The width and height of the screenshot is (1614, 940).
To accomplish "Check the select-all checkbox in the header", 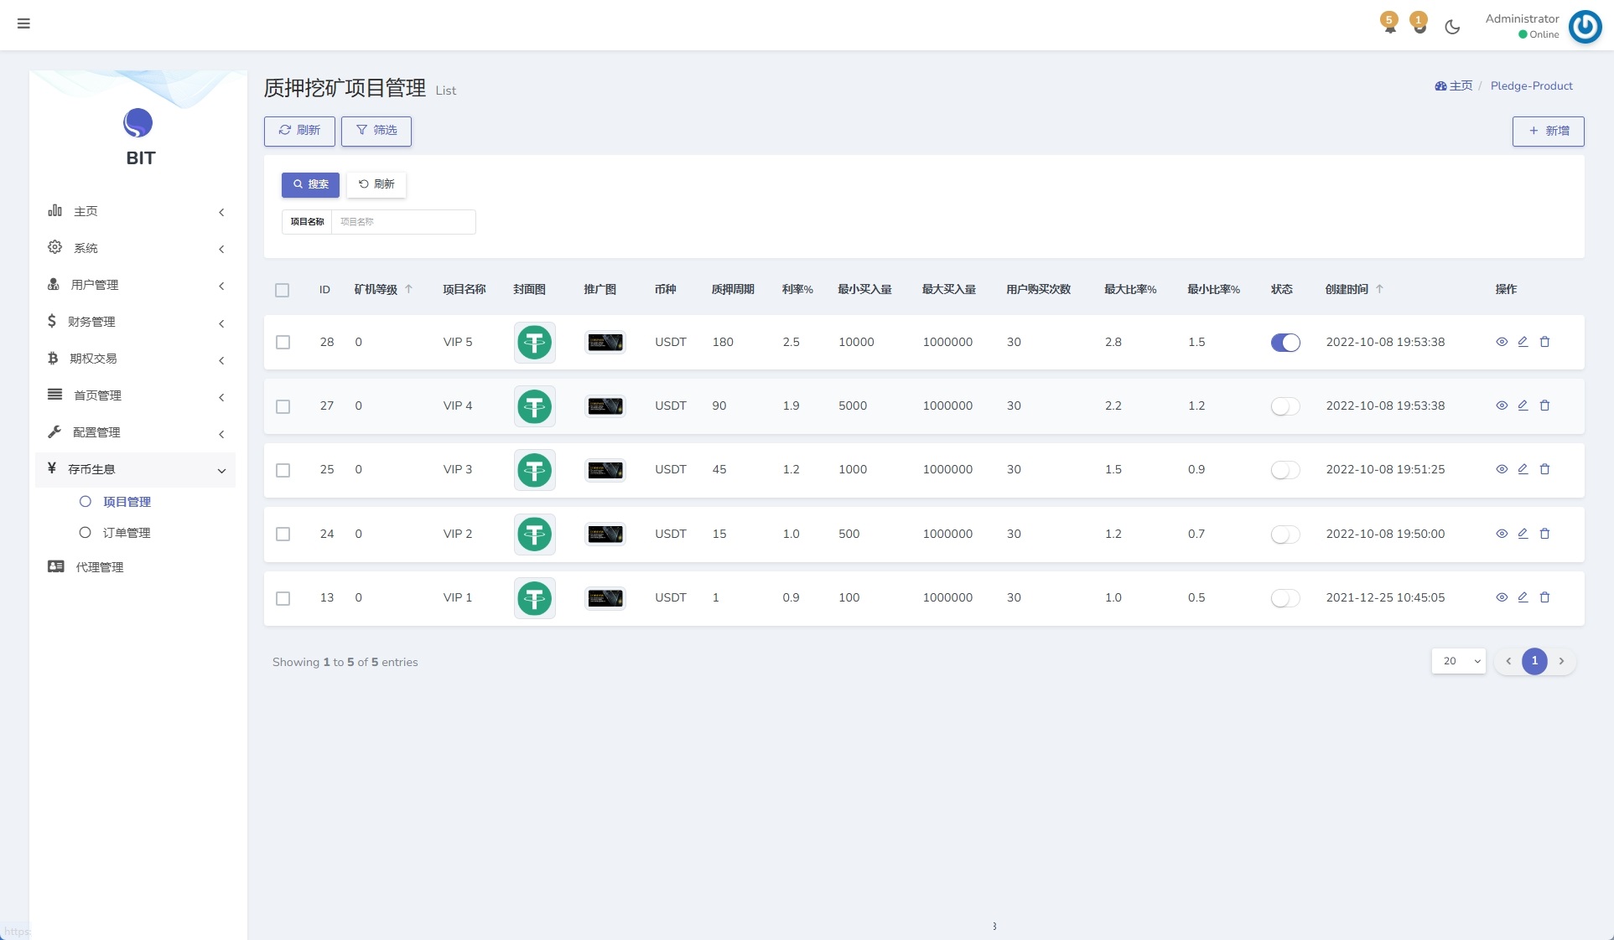I will pos(282,290).
